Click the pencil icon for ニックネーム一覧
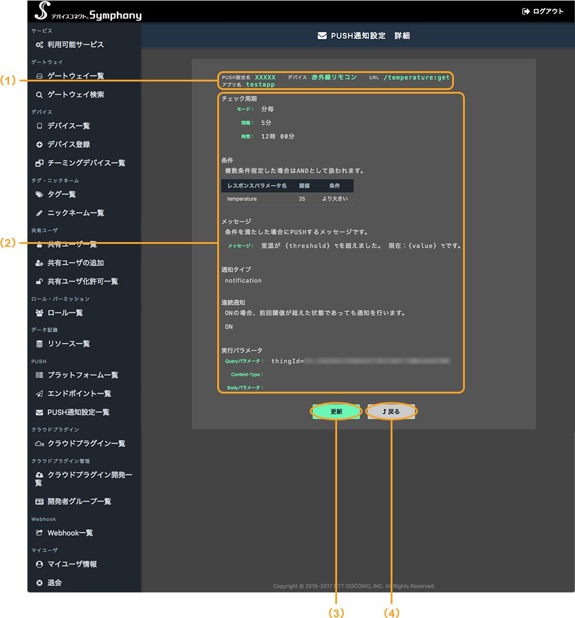The width and height of the screenshot is (575, 618). 40,214
